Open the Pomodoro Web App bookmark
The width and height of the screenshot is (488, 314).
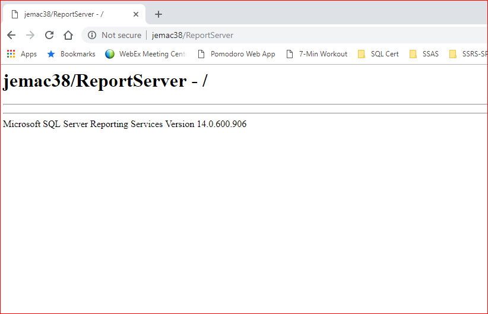(236, 54)
